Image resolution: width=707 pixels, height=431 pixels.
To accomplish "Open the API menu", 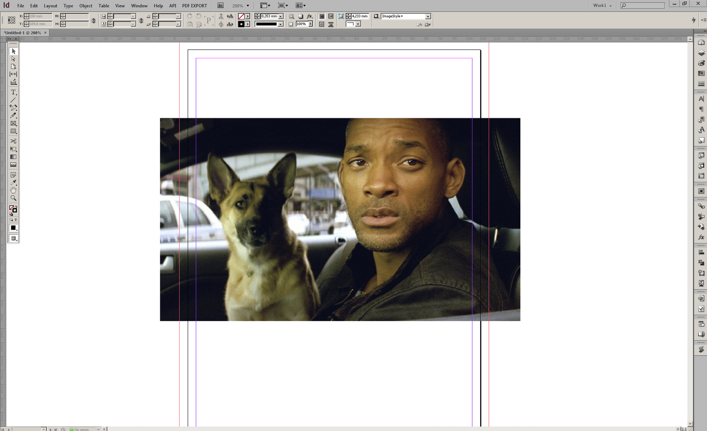I will [x=173, y=6].
